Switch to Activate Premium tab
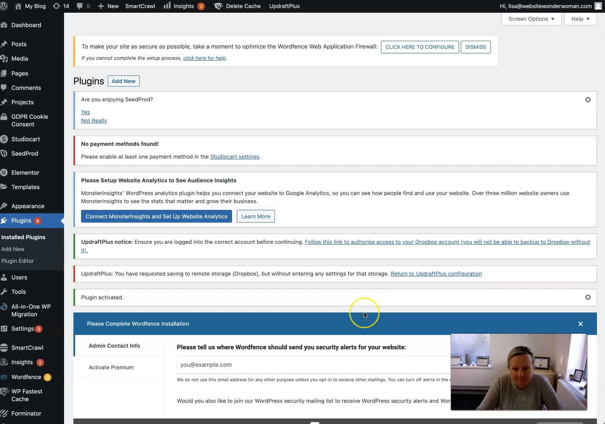Image resolution: width=605 pixels, height=424 pixels. point(119,367)
